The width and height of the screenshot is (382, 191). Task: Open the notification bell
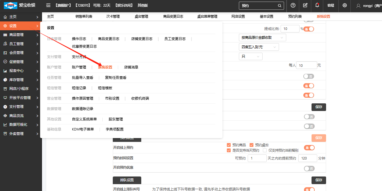(317, 5)
